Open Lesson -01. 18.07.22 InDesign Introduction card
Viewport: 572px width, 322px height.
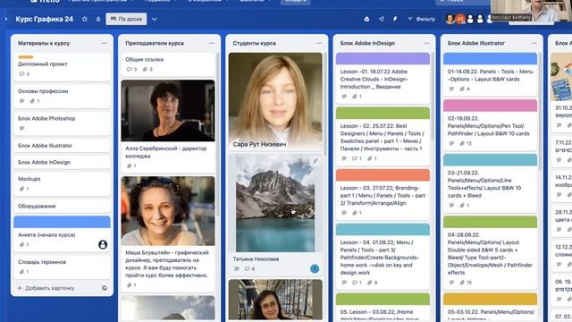click(383, 78)
